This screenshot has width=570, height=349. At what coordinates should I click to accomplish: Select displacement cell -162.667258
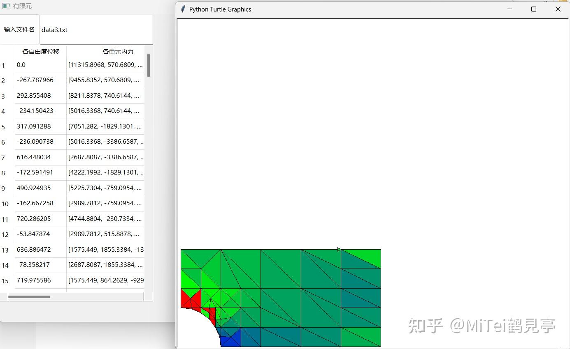point(41,203)
